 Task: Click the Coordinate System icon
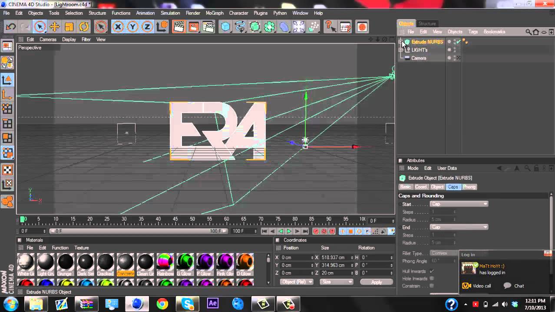pos(162,27)
